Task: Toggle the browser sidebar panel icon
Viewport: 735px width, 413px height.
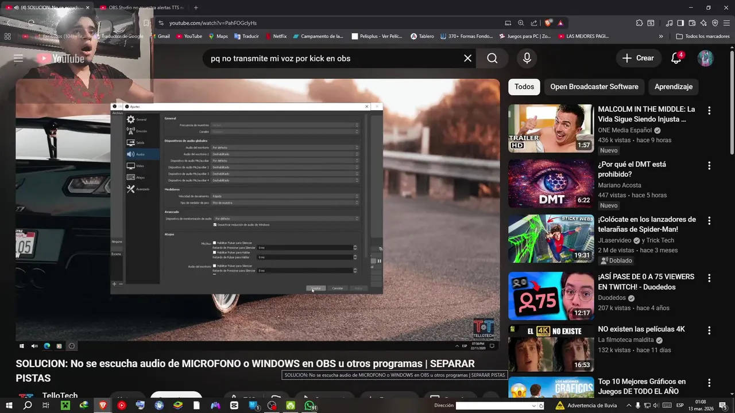Action: pos(680,23)
